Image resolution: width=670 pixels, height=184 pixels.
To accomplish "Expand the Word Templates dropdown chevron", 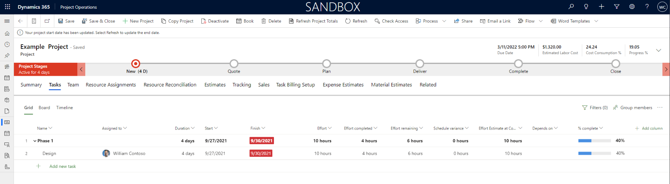I will 596,21.
